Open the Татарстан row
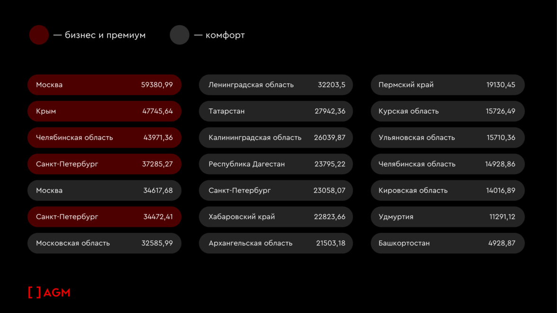The image size is (557, 313). pyautogui.click(x=276, y=111)
